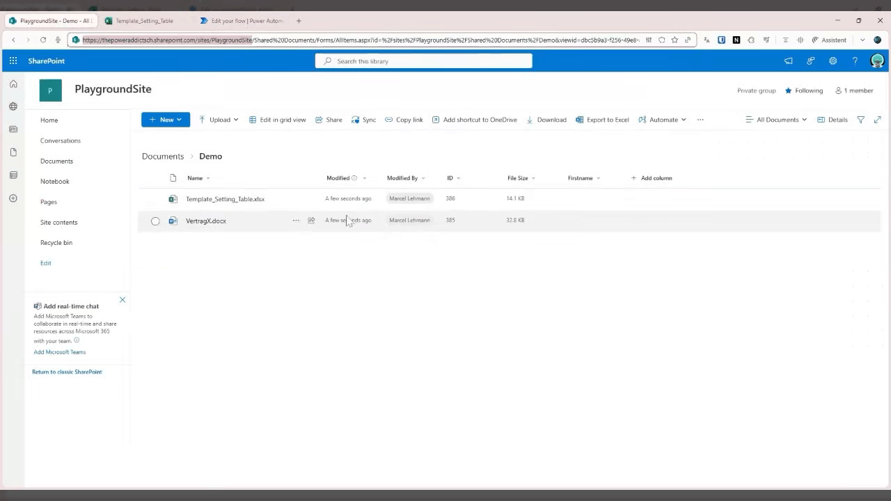Click the Search this library box

(423, 61)
